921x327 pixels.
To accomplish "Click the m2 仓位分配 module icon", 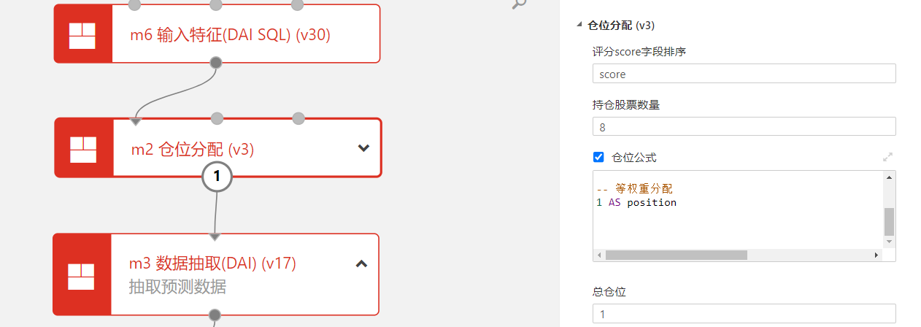I will click(83, 149).
